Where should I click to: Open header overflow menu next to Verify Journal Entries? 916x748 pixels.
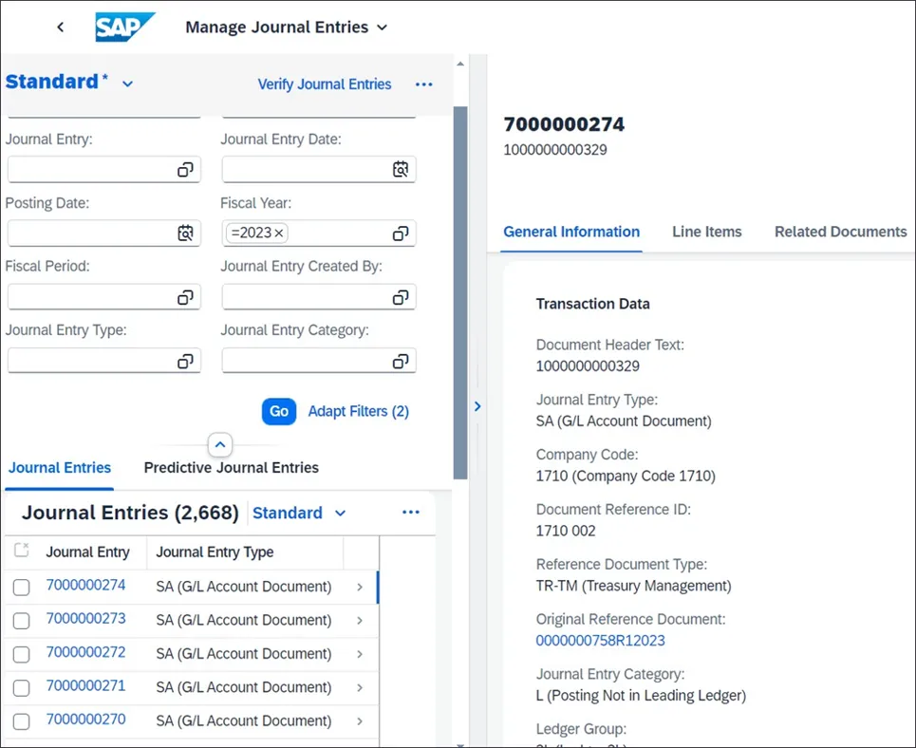point(424,84)
